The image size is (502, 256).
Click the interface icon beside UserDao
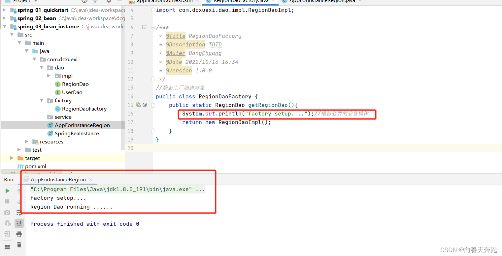pos(57,92)
